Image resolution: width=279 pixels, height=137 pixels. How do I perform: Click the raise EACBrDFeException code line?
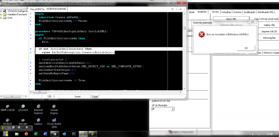point(78,52)
